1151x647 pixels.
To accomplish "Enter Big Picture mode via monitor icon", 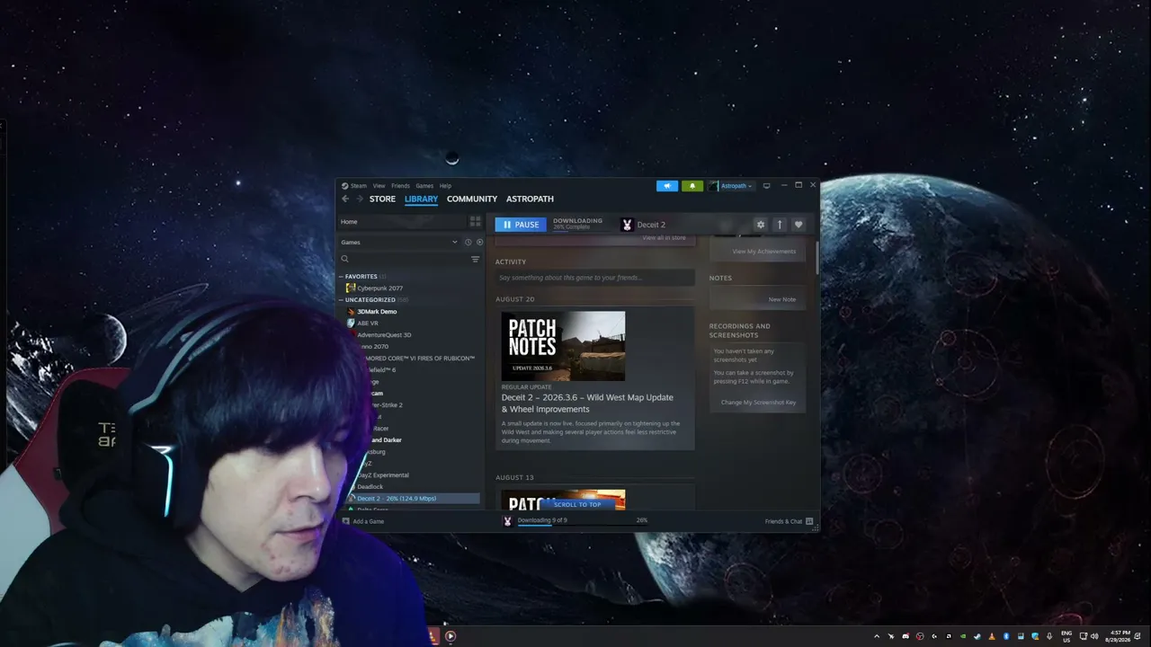I will 766,186.
